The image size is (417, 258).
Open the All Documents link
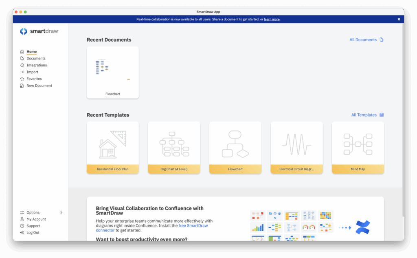tap(363, 40)
